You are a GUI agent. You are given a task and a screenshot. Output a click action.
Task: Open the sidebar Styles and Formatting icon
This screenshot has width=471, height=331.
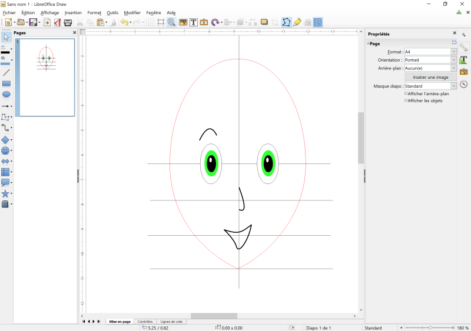click(x=463, y=60)
